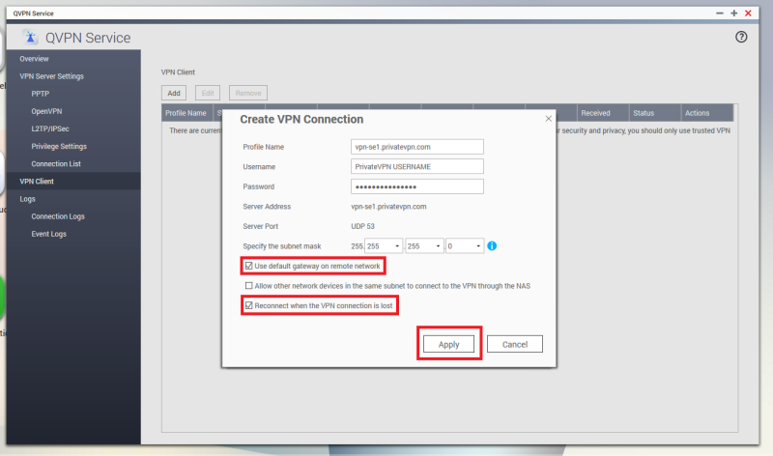The width and height of the screenshot is (773, 456).
Task: Click the vpn-se1.privatevpn.com server address text
Action: click(388, 207)
